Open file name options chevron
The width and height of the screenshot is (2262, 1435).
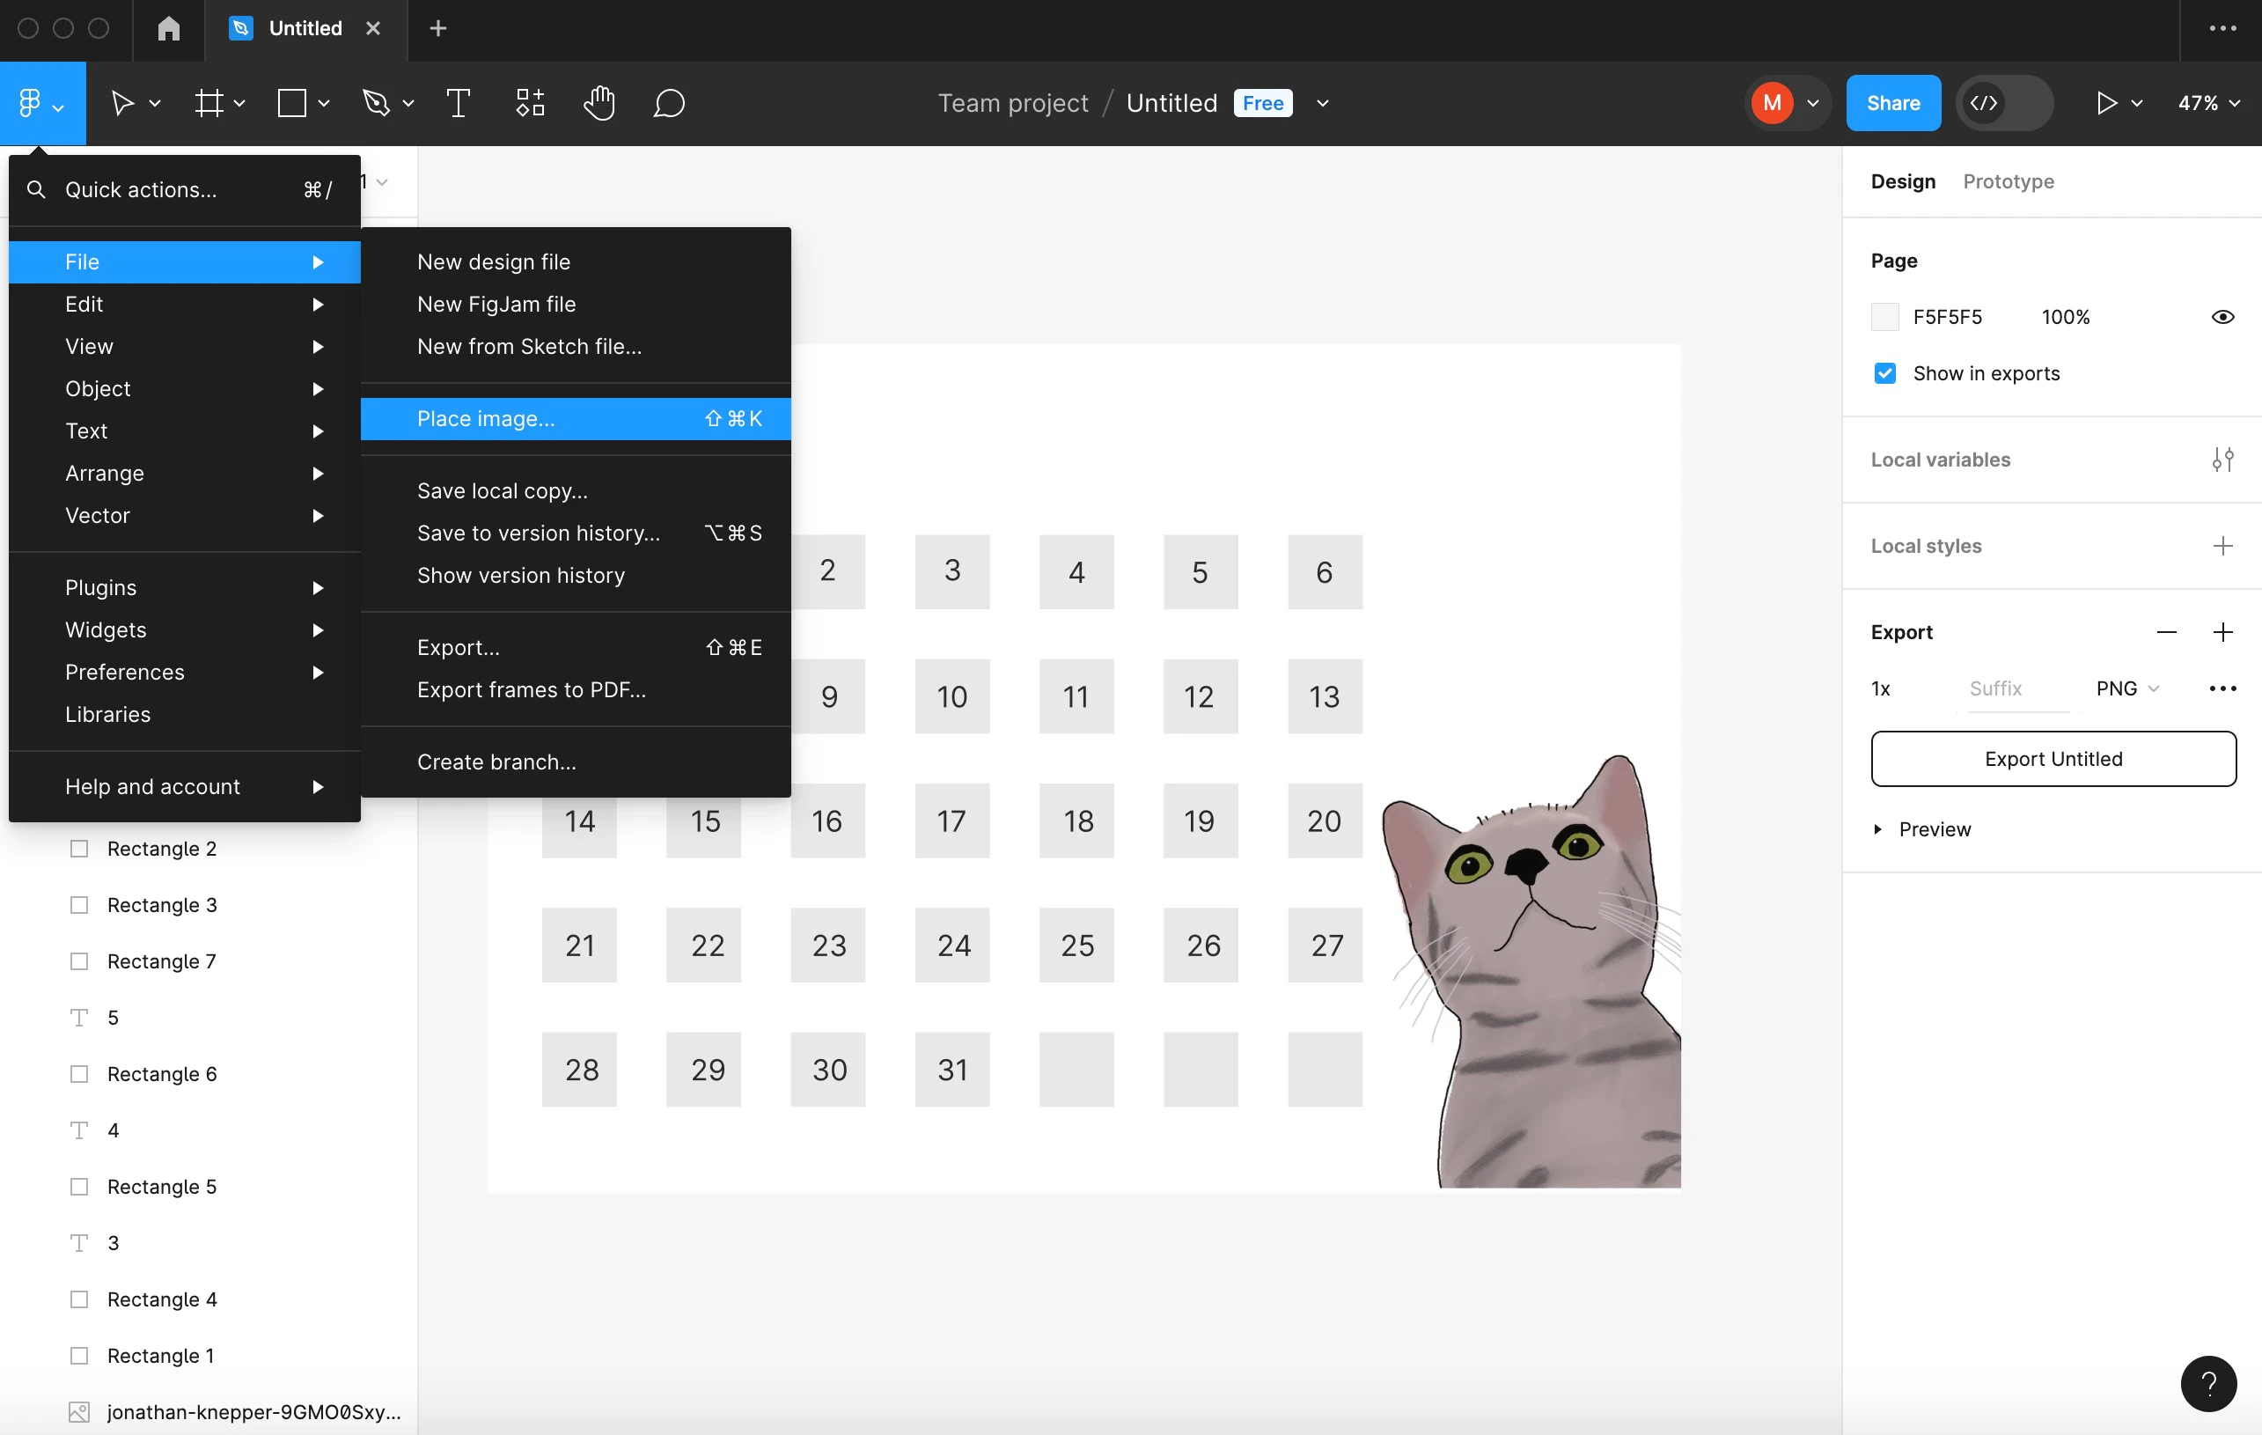click(1323, 103)
